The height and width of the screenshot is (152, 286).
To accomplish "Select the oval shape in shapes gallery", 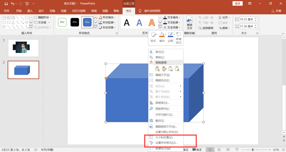I will [4, 22].
